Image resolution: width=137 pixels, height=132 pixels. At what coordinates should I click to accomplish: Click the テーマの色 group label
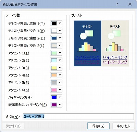13,15
